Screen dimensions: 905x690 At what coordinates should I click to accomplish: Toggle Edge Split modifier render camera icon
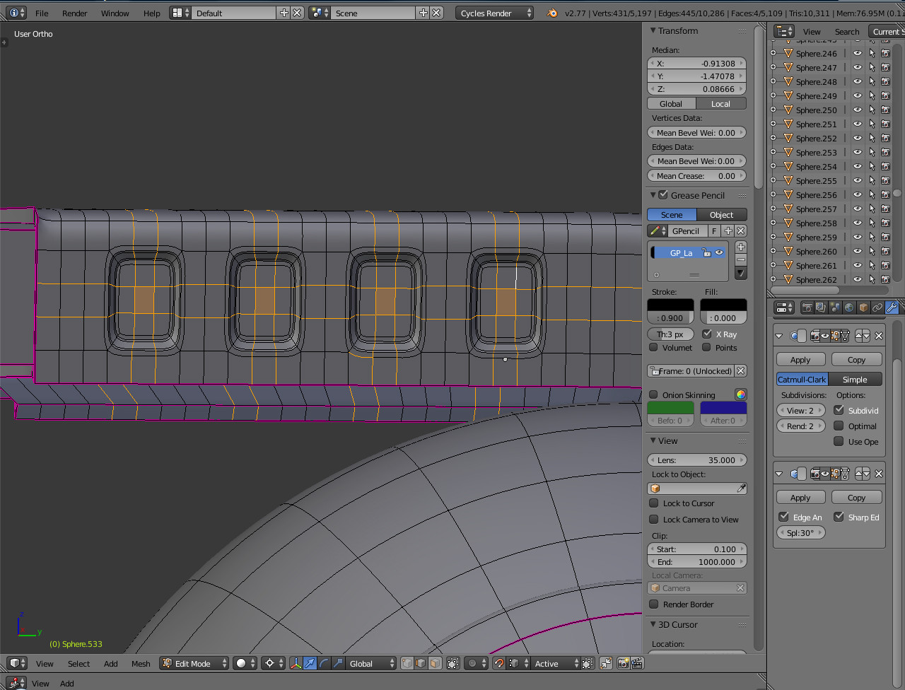[x=816, y=474]
